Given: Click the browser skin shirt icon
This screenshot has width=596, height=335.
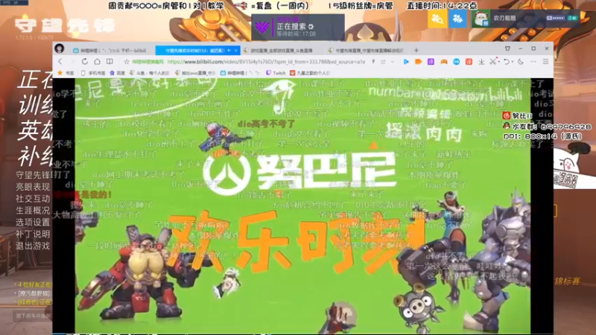Looking at the screenshot, I should pos(507,48).
